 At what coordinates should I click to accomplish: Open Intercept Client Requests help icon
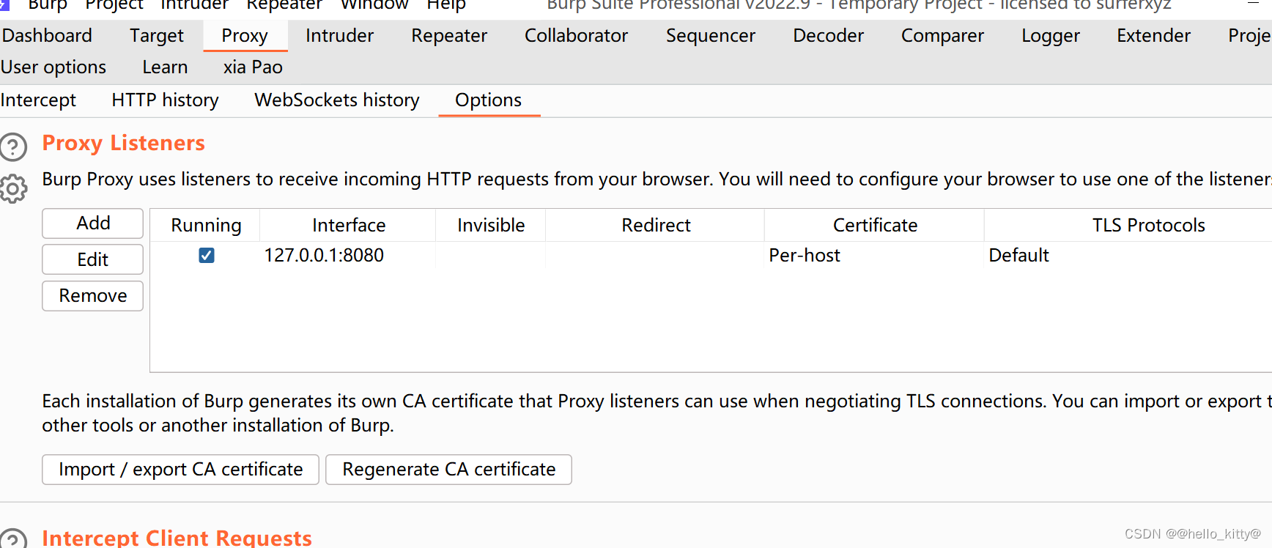point(12,539)
